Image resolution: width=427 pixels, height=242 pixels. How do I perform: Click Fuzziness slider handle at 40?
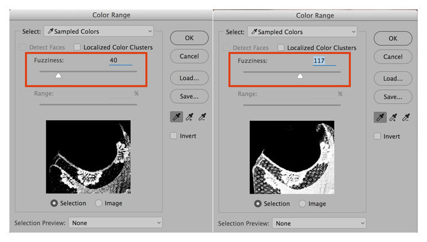coord(58,75)
